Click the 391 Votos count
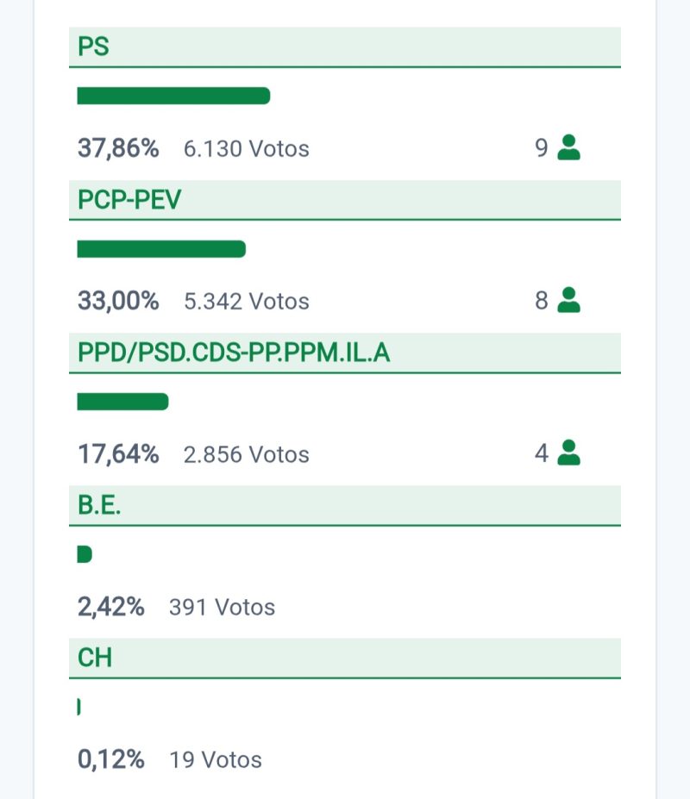This screenshot has width=690, height=799. [222, 607]
